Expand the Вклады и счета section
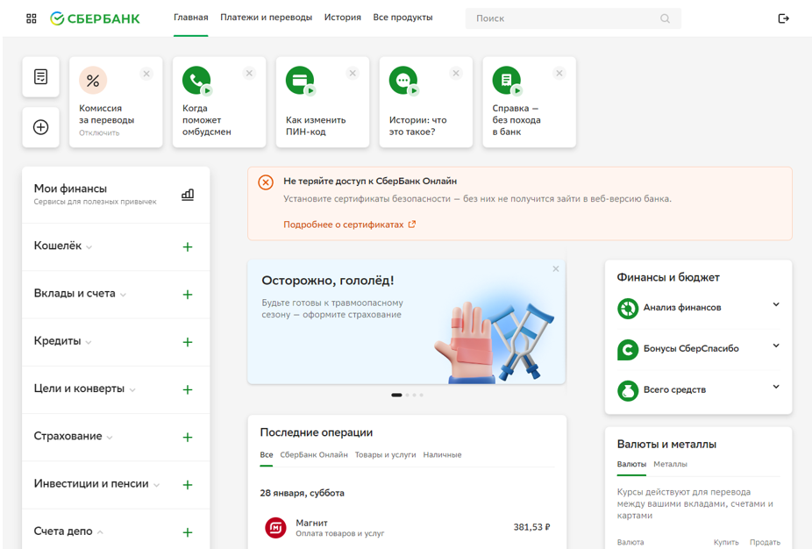Screen dimensions: 812x549 [124, 296]
